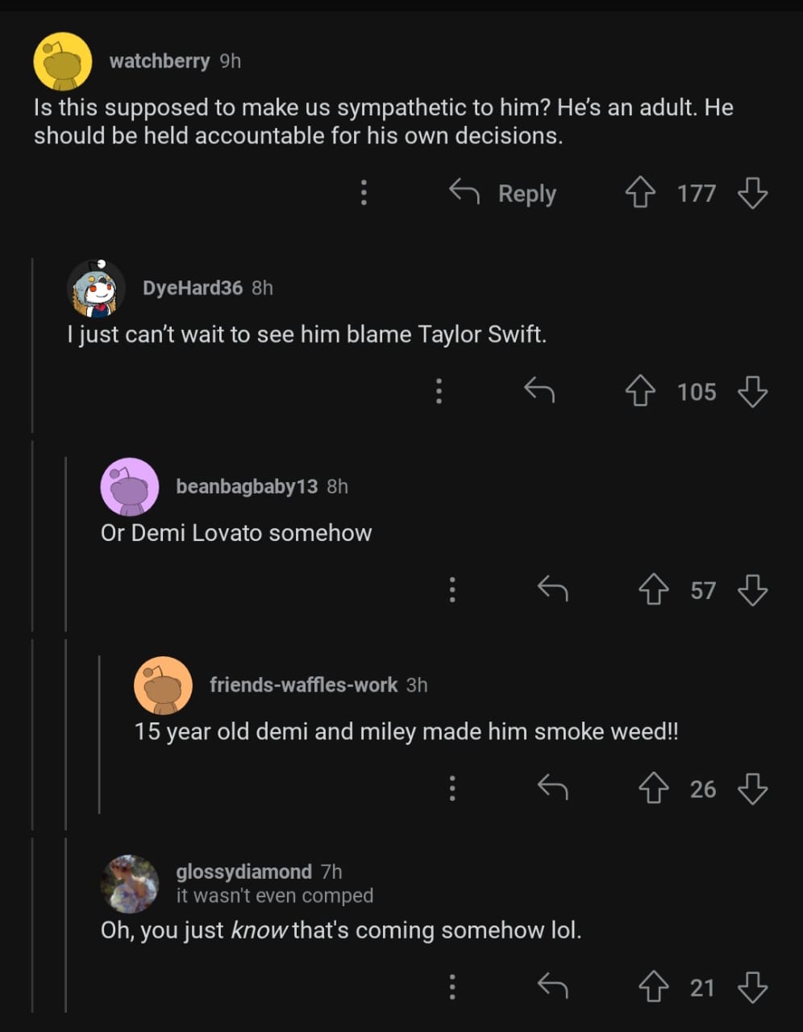Tap DyeHard36's avatar image

pos(96,288)
